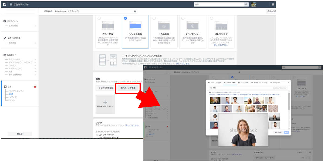Click the 画像をアップロード upload tile
This screenshot has width=325, height=163.
tap(105, 104)
